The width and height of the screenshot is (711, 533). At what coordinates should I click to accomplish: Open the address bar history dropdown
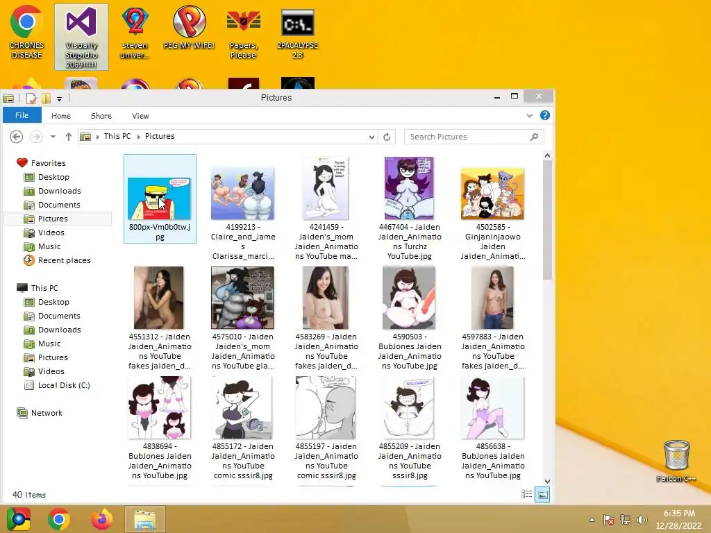pyautogui.click(x=371, y=137)
